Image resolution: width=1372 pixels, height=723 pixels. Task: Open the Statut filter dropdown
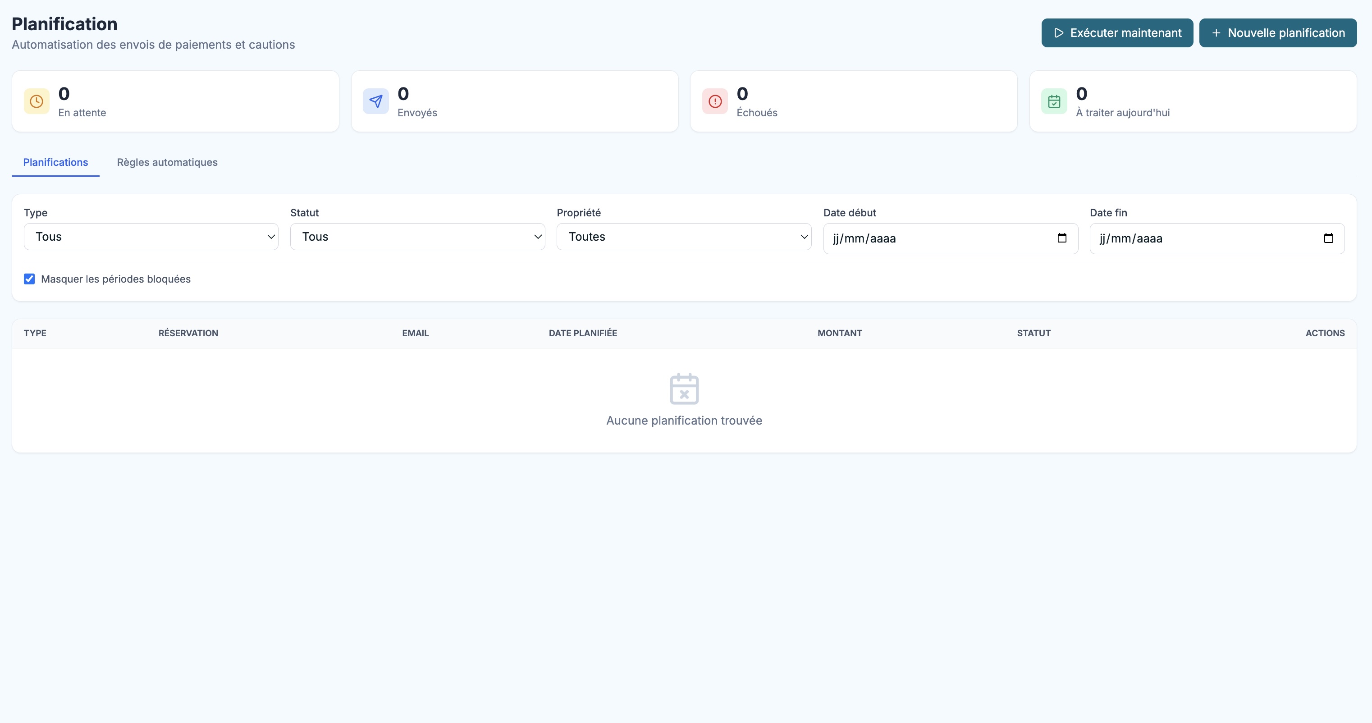tap(417, 237)
